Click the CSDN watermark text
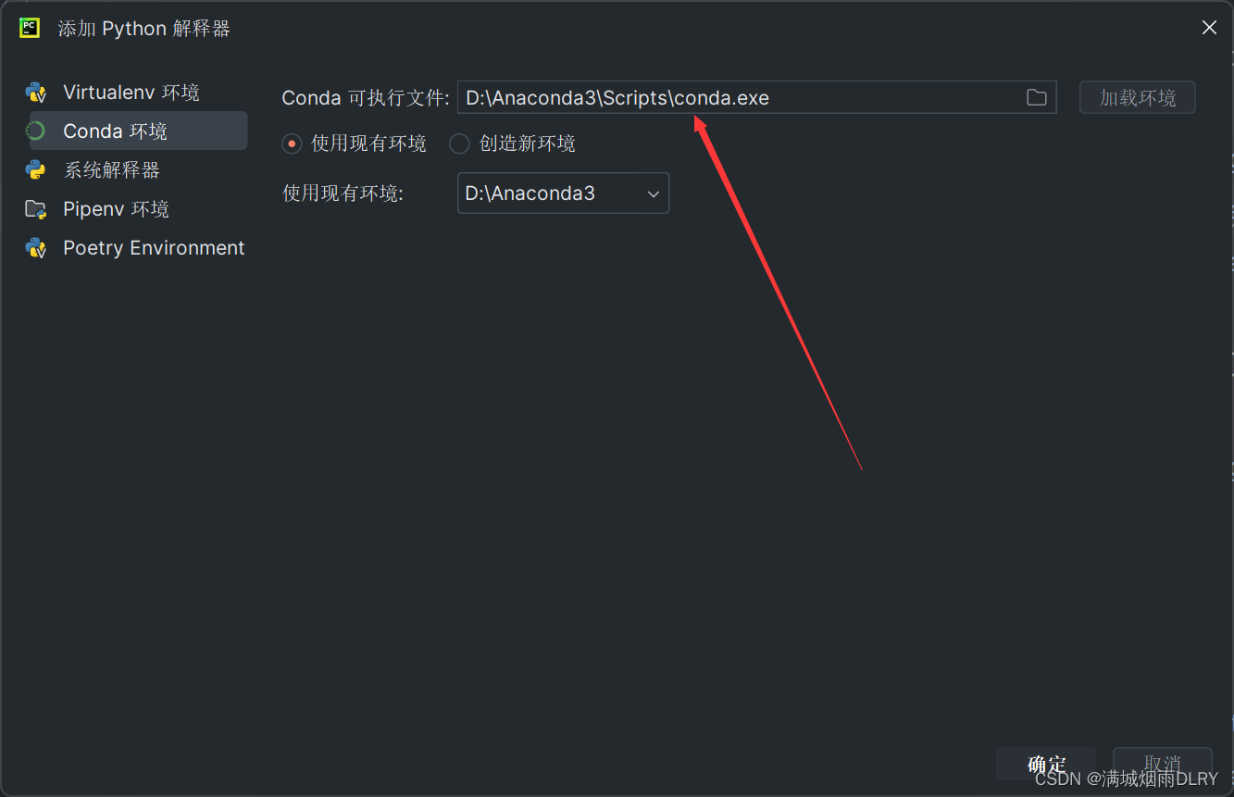The height and width of the screenshot is (797, 1234). point(1125,780)
